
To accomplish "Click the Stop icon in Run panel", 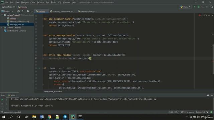I will (2, 104).
